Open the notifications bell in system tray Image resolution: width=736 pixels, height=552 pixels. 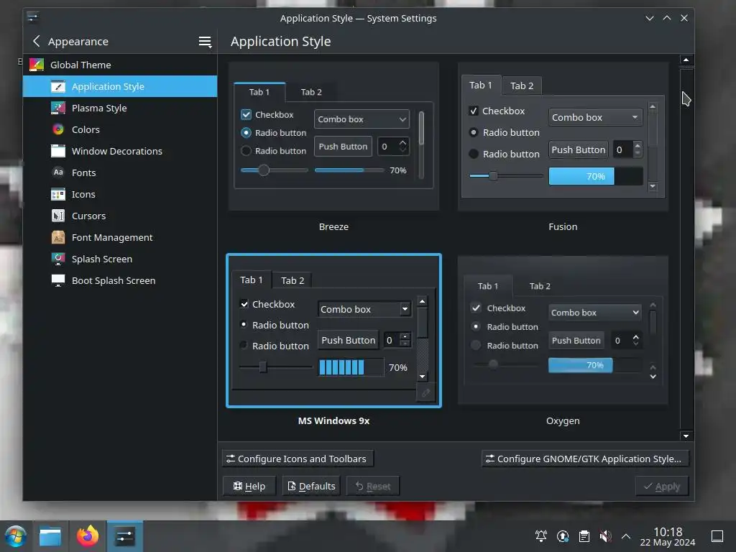tap(541, 536)
